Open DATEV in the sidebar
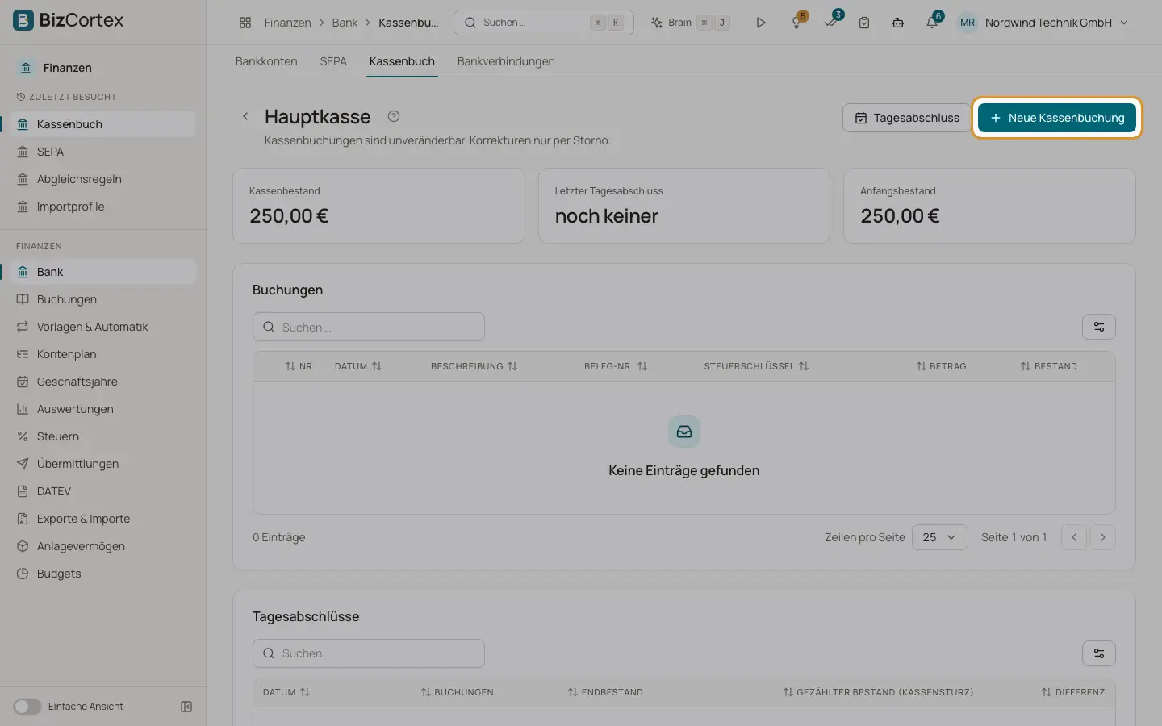Viewport: 1162px width, 726px height. click(x=103, y=491)
